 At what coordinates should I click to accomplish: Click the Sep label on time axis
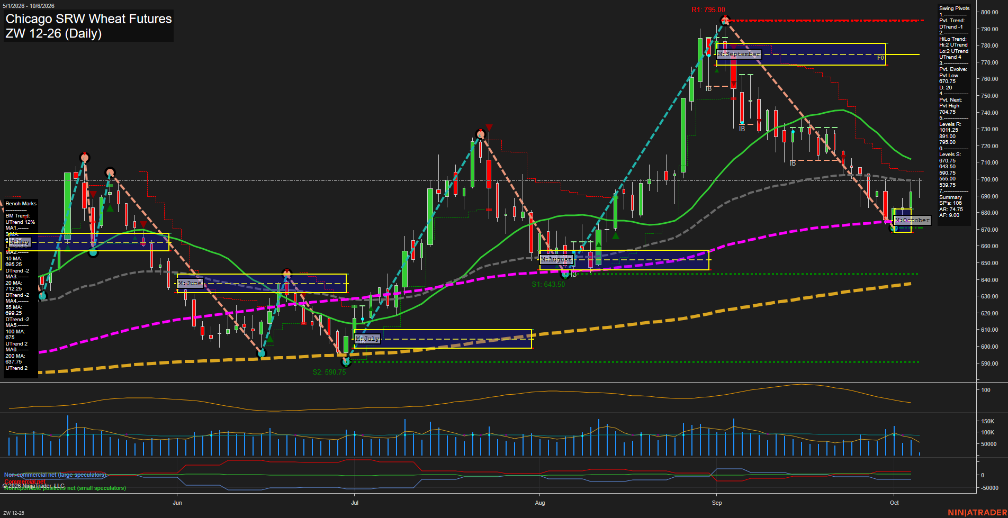[717, 503]
